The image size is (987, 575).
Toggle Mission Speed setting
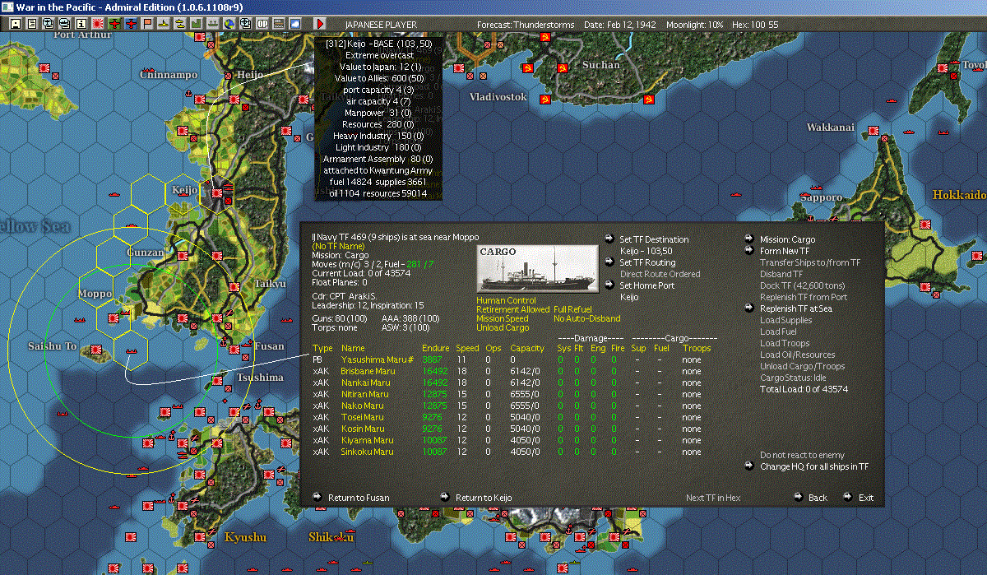[503, 318]
